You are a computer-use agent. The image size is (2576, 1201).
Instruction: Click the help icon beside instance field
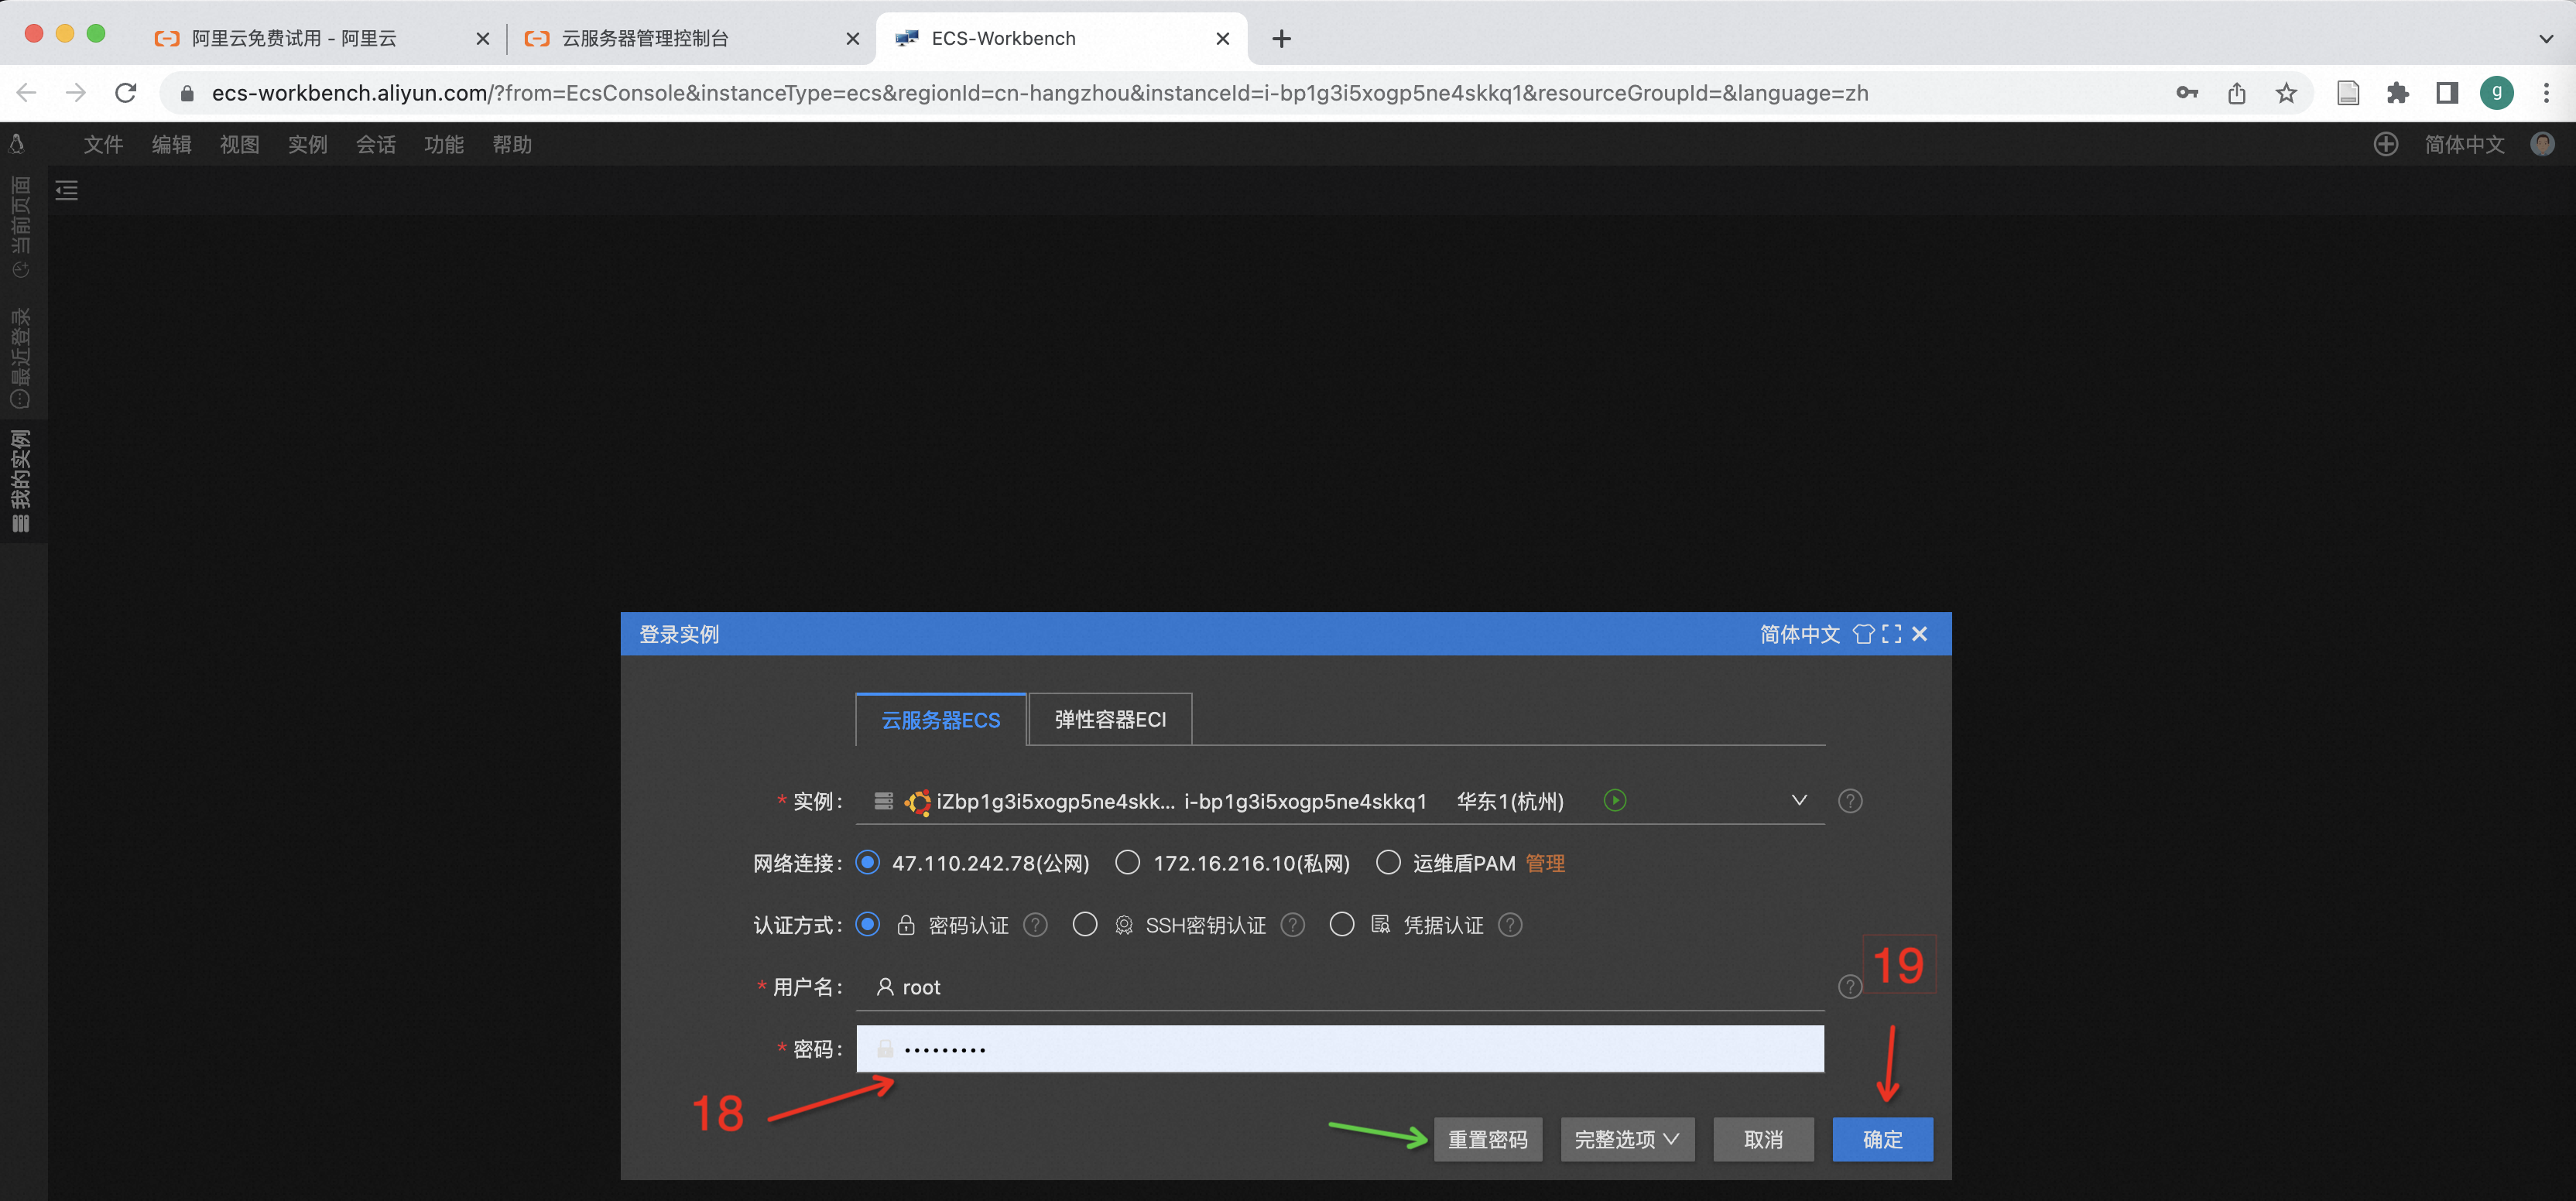click(x=1850, y=801)
